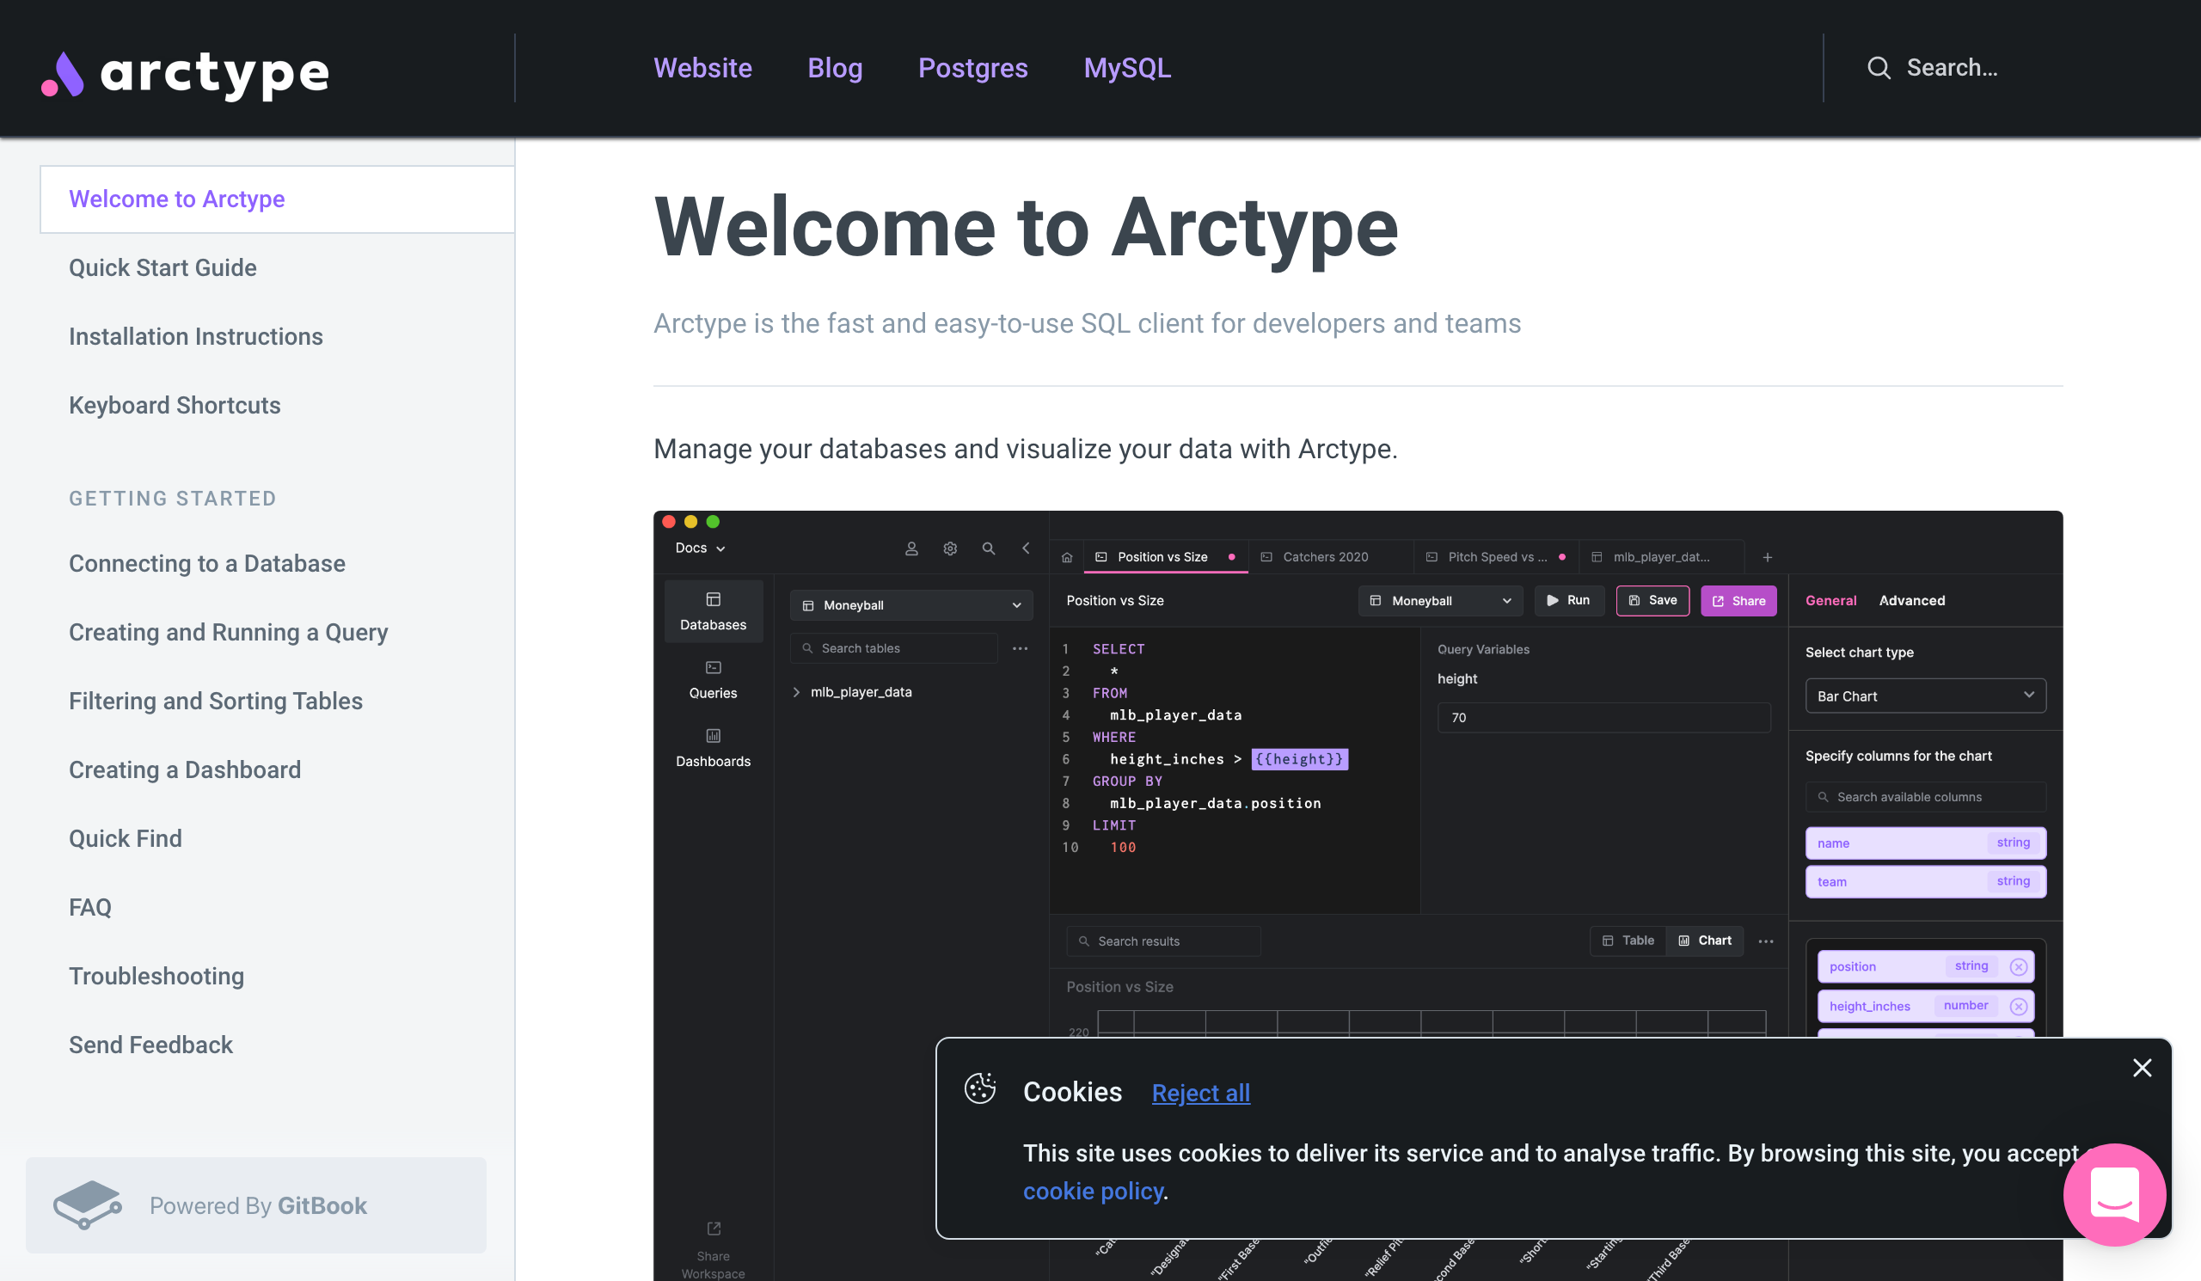The width and height of the screenshot is (2201, 1281).
Task: Open Keyboard Shortcuts page
Action: click(x=175, y=405)
